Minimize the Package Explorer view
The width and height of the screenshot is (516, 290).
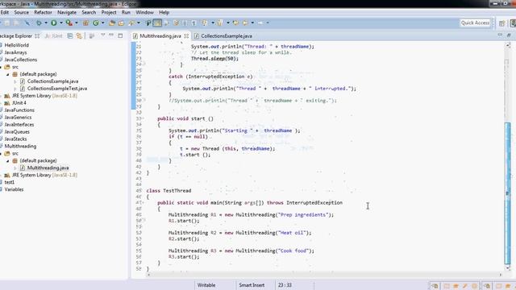tap(111, 35)
